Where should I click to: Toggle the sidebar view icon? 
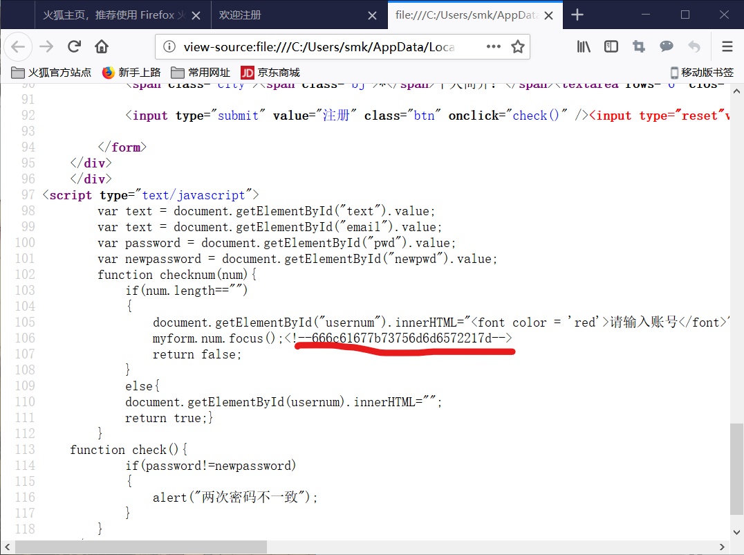[x=611, y=46]
